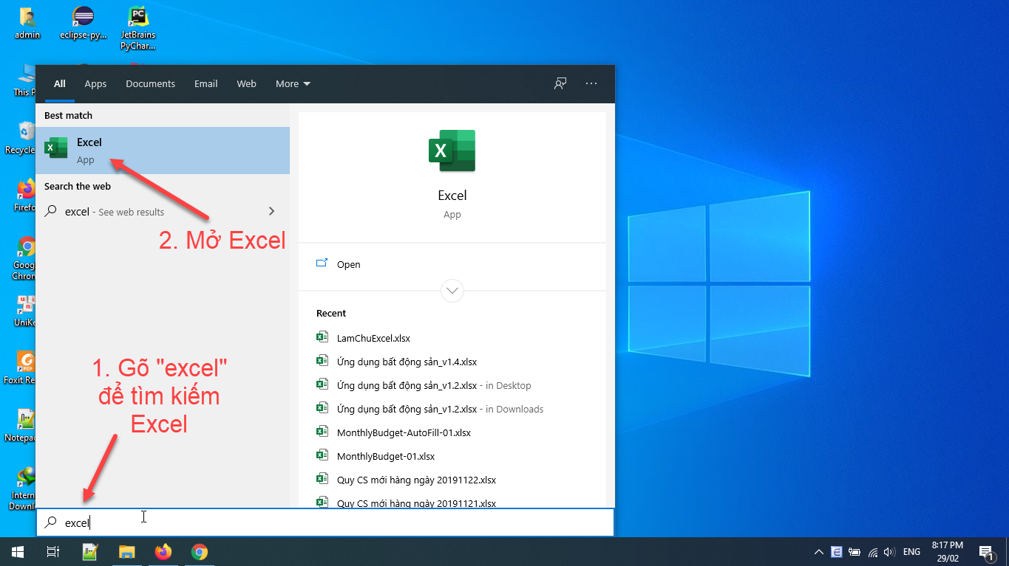This screenshot has height=566, width=1009.
Task: Select the Google Chrome desktop shortcut
Action: pos(24,258)
